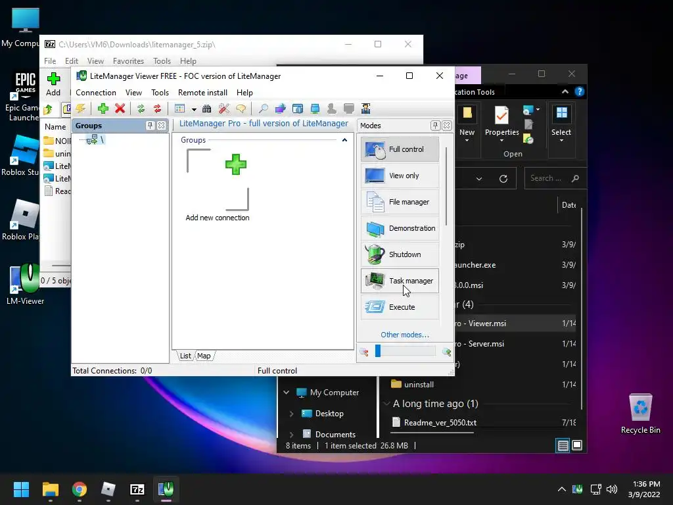Select Demonstration mode

[400, 228]
